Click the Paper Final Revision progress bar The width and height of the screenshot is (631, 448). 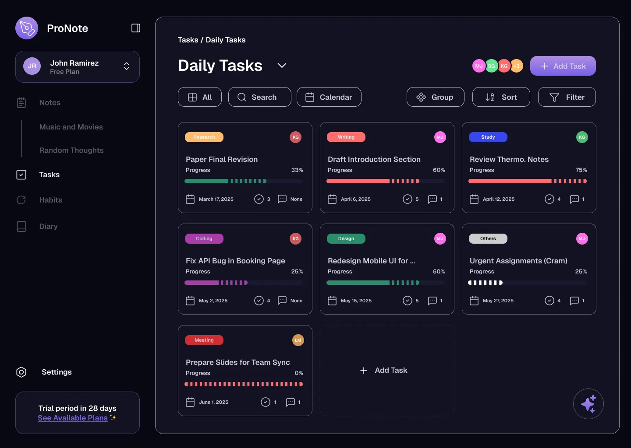244,181
